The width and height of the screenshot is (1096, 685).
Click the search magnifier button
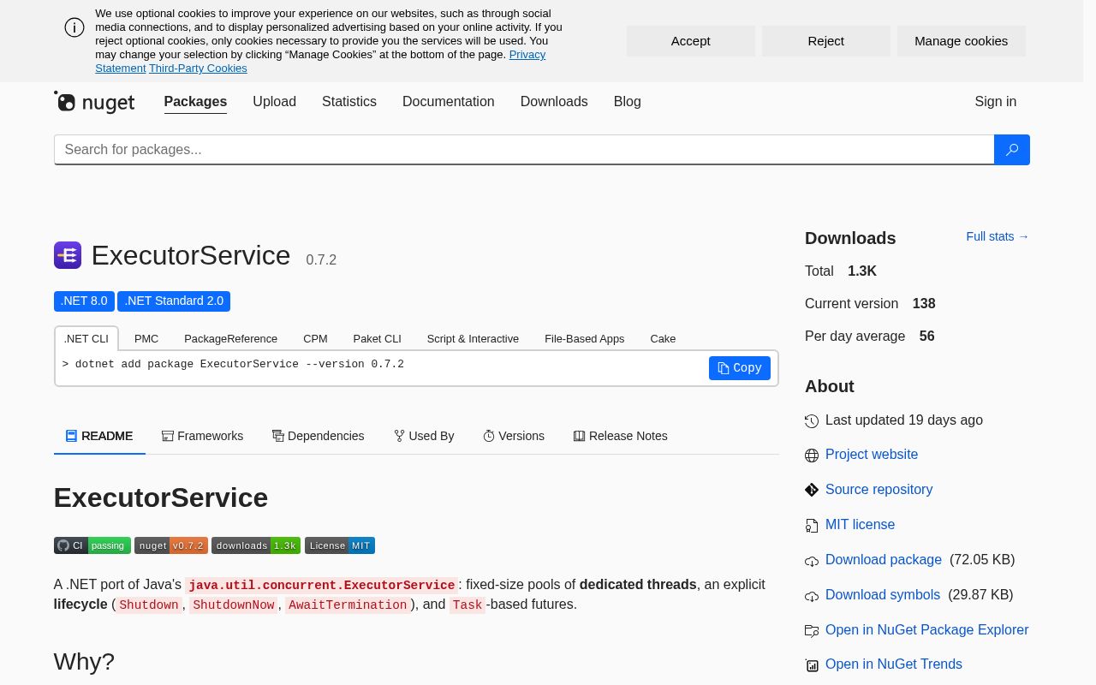(x=1012, y=150)
